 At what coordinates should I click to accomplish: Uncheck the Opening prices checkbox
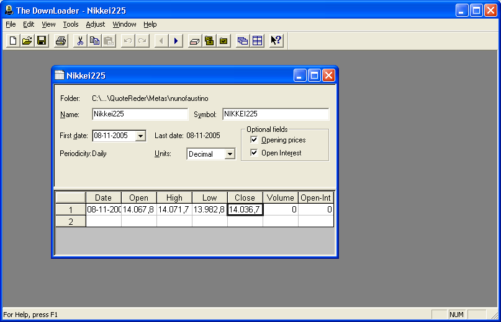pyautogui.click(x=254, y=140)
